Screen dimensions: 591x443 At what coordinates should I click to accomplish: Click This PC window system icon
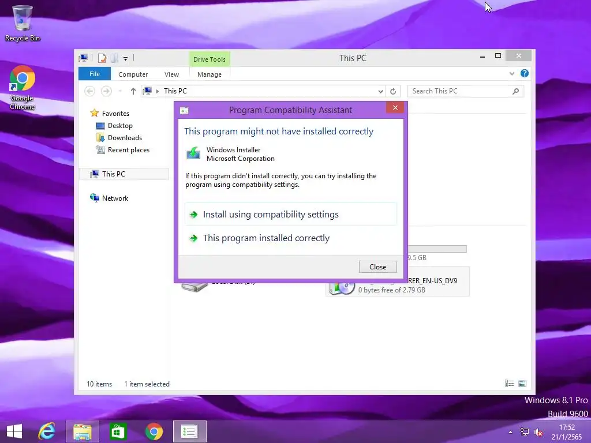(83, 58)
